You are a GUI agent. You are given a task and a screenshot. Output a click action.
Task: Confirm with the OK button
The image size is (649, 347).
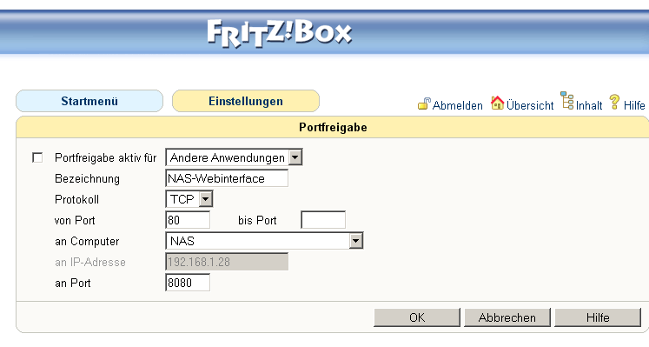click(x=417, y=317)
